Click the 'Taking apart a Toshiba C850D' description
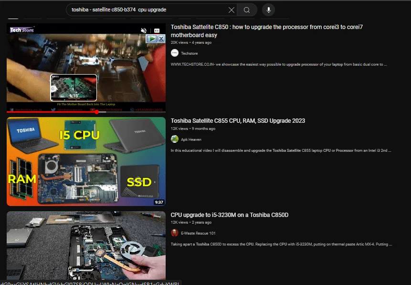This screenshot has height=285, width=411. (281, 244)
